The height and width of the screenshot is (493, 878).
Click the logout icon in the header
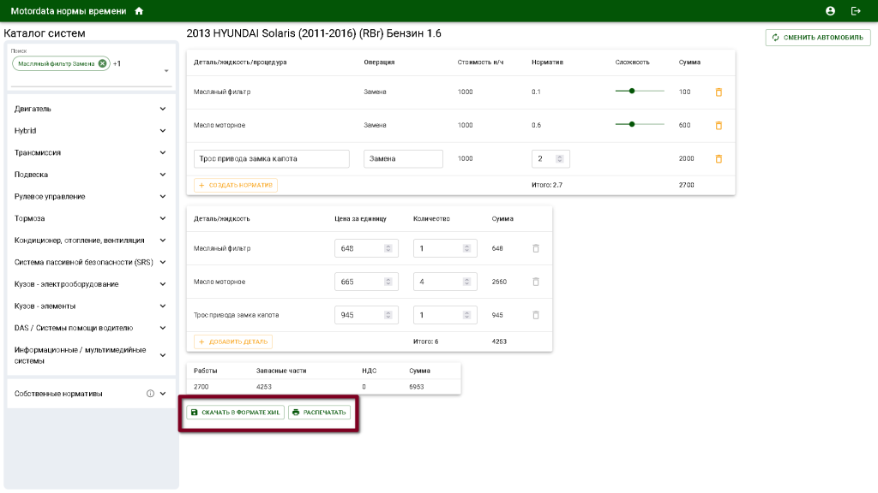point(855,11)
